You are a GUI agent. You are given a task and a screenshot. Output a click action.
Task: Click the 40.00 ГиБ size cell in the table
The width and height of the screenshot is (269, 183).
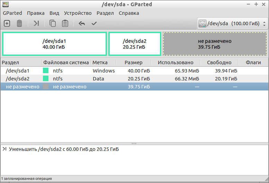point(139,71)
